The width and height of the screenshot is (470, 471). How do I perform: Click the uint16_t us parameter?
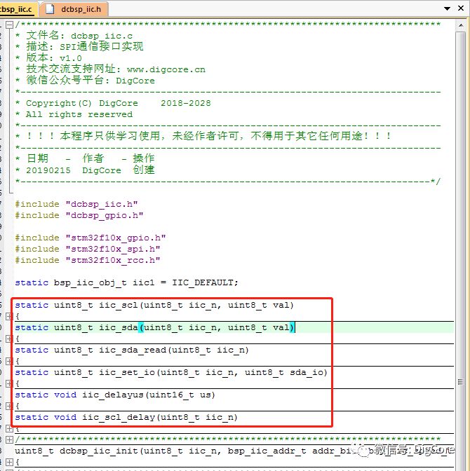coord(180,395)
